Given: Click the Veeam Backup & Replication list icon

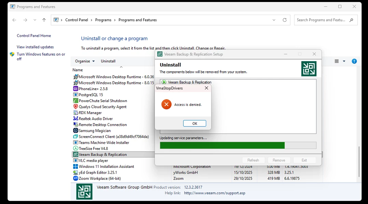Looking at the screenshot, I should (76, 154).
